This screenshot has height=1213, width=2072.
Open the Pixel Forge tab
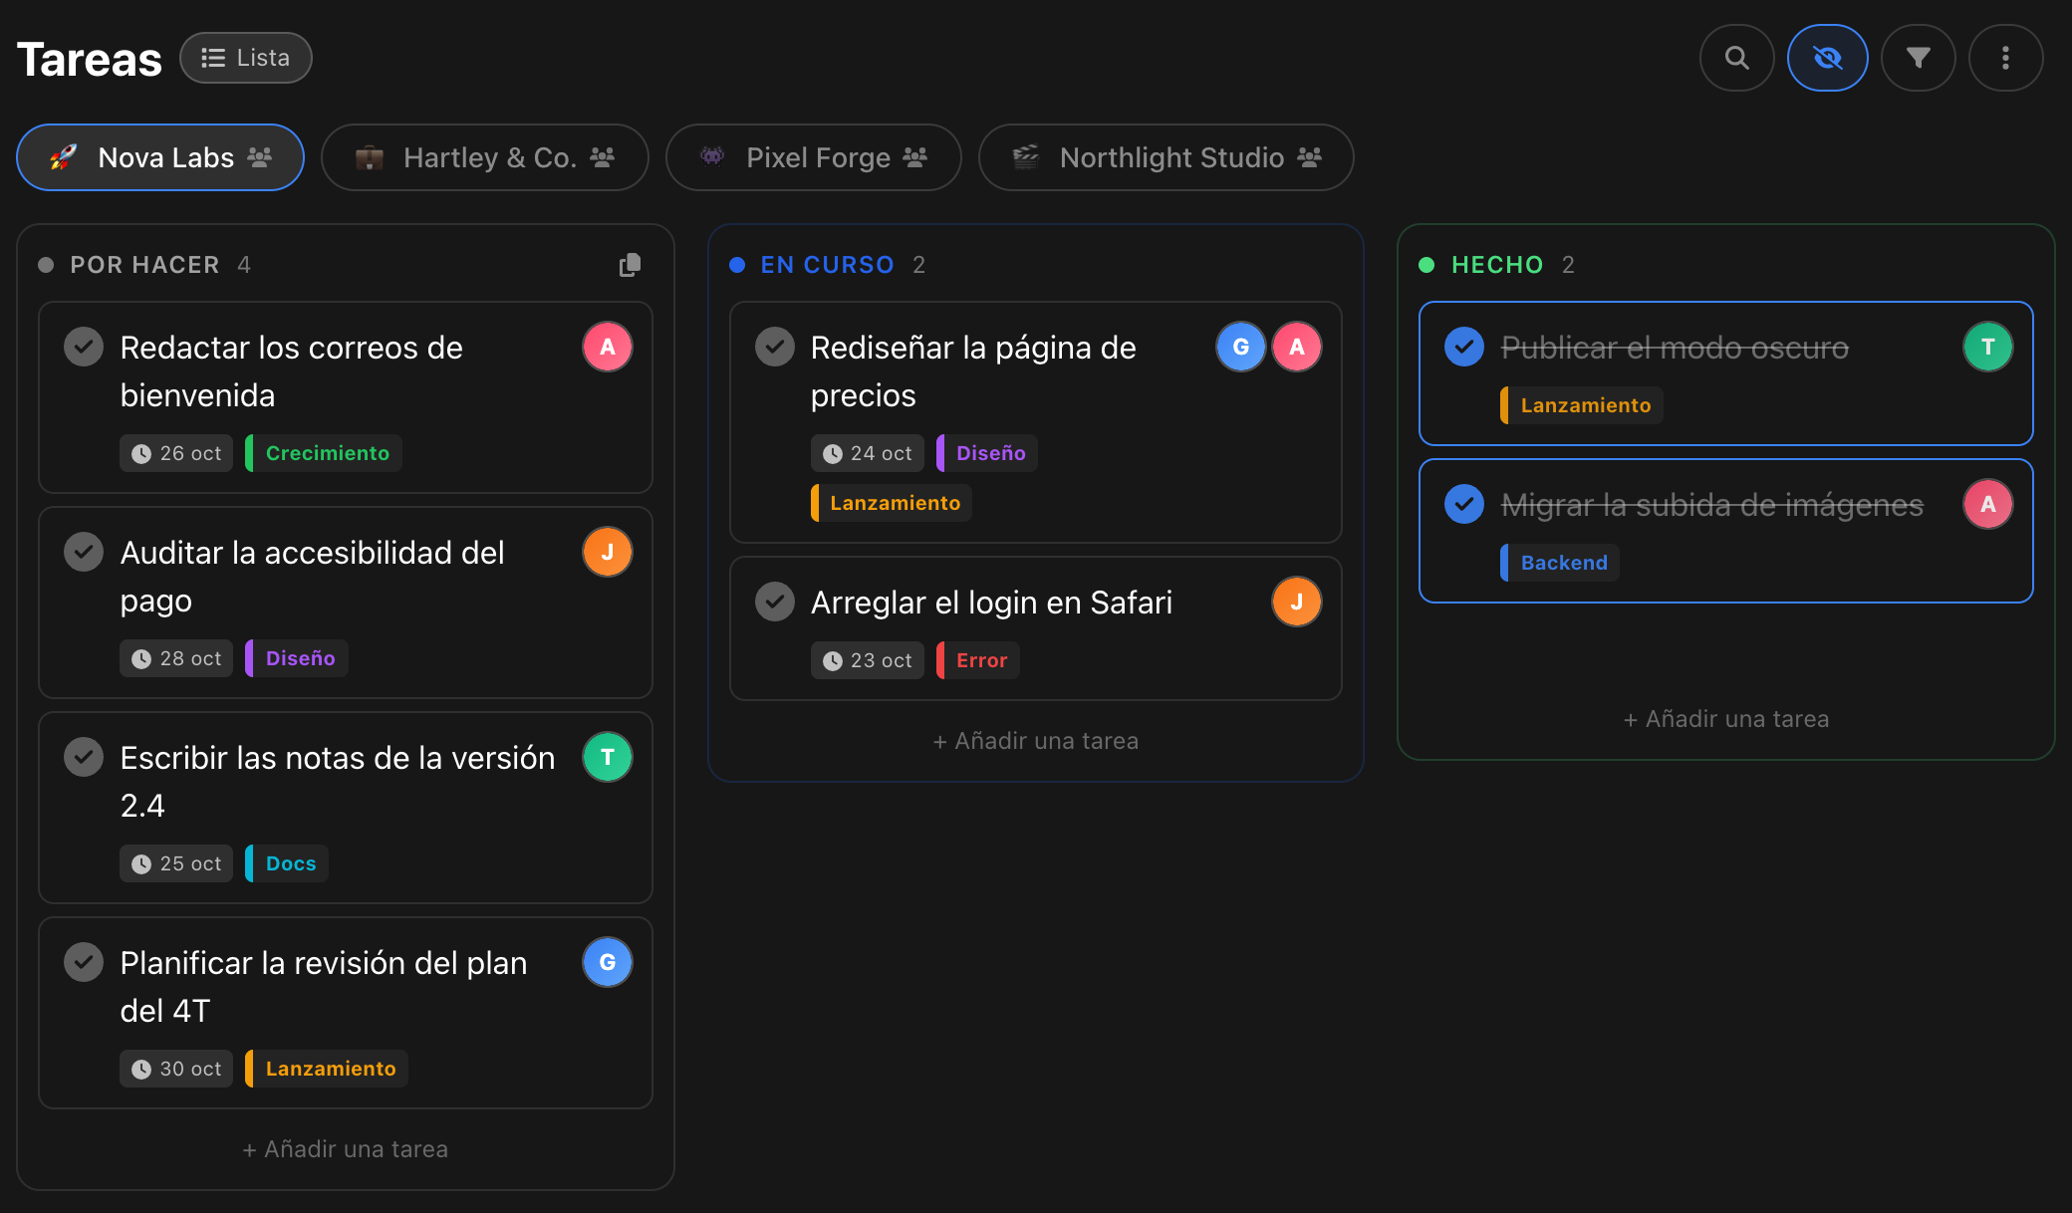click(x=814, y=157)
